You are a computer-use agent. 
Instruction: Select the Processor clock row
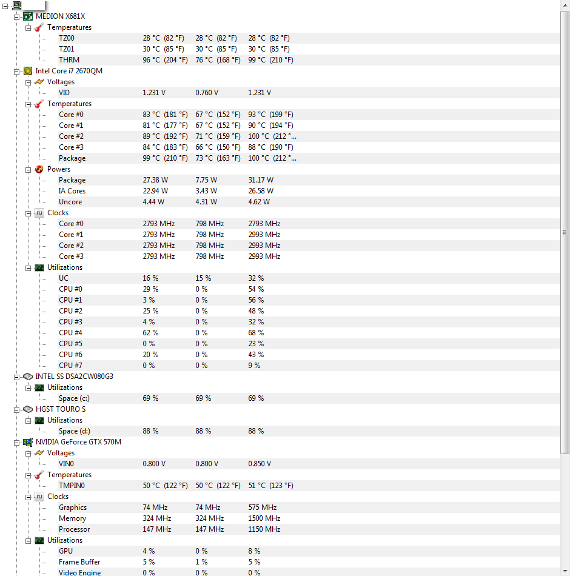click(309, 529)
